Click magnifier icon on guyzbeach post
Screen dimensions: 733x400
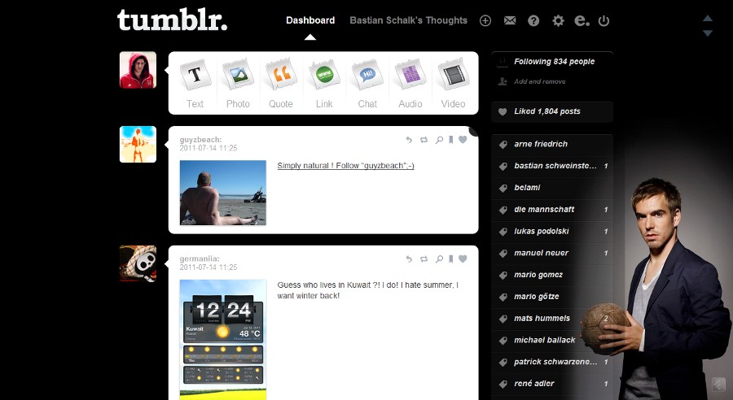pos(439,140)
